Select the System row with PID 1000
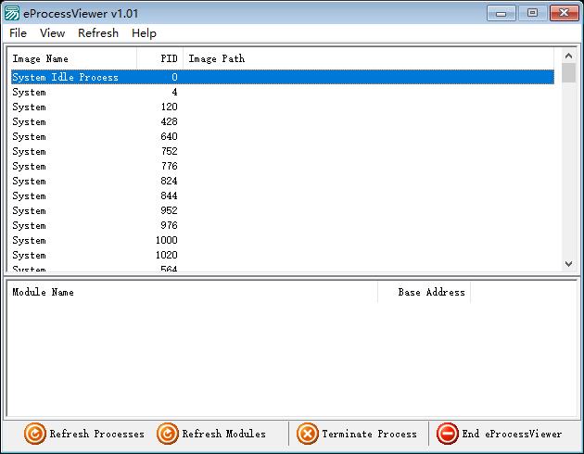This screenshot has height=454, width=584. tap(283, 241)
